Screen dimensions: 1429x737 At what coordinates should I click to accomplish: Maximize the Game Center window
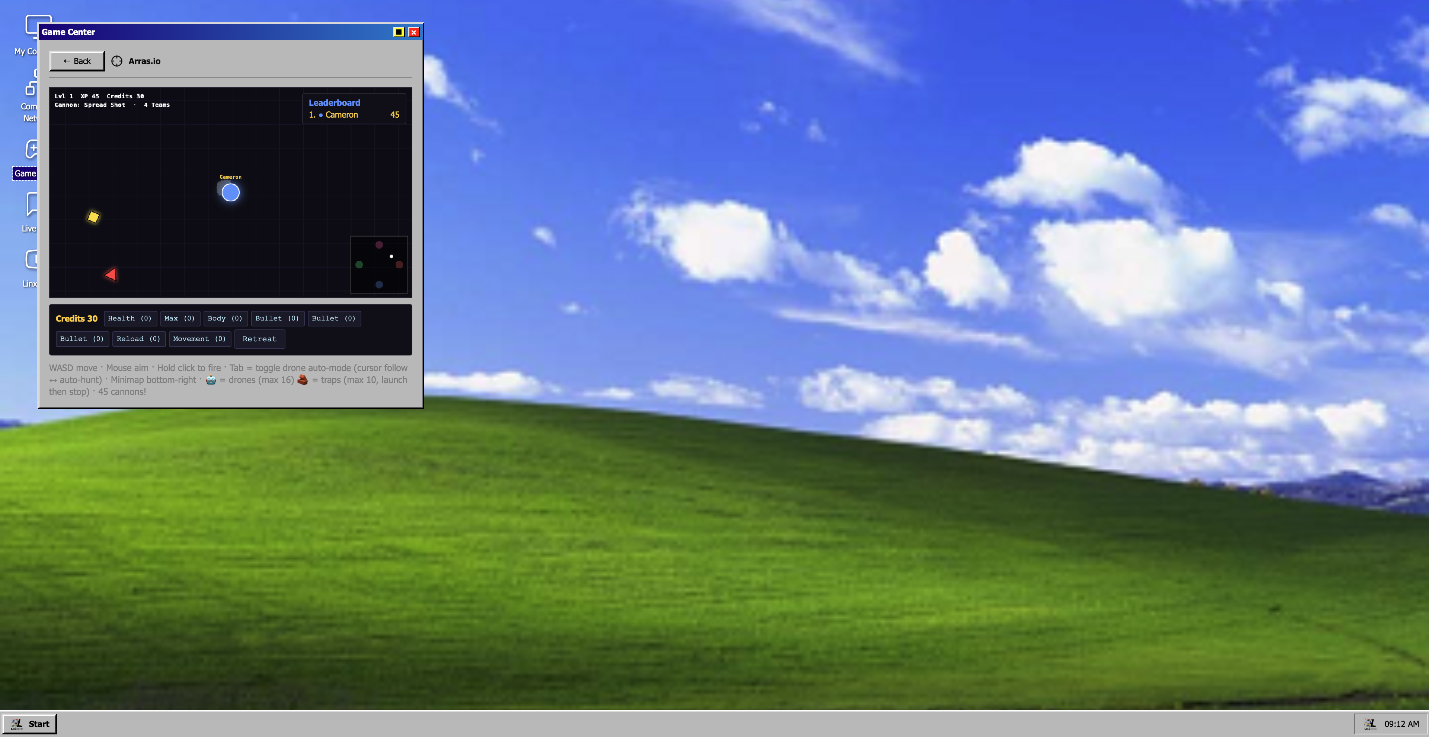(398, 32)
